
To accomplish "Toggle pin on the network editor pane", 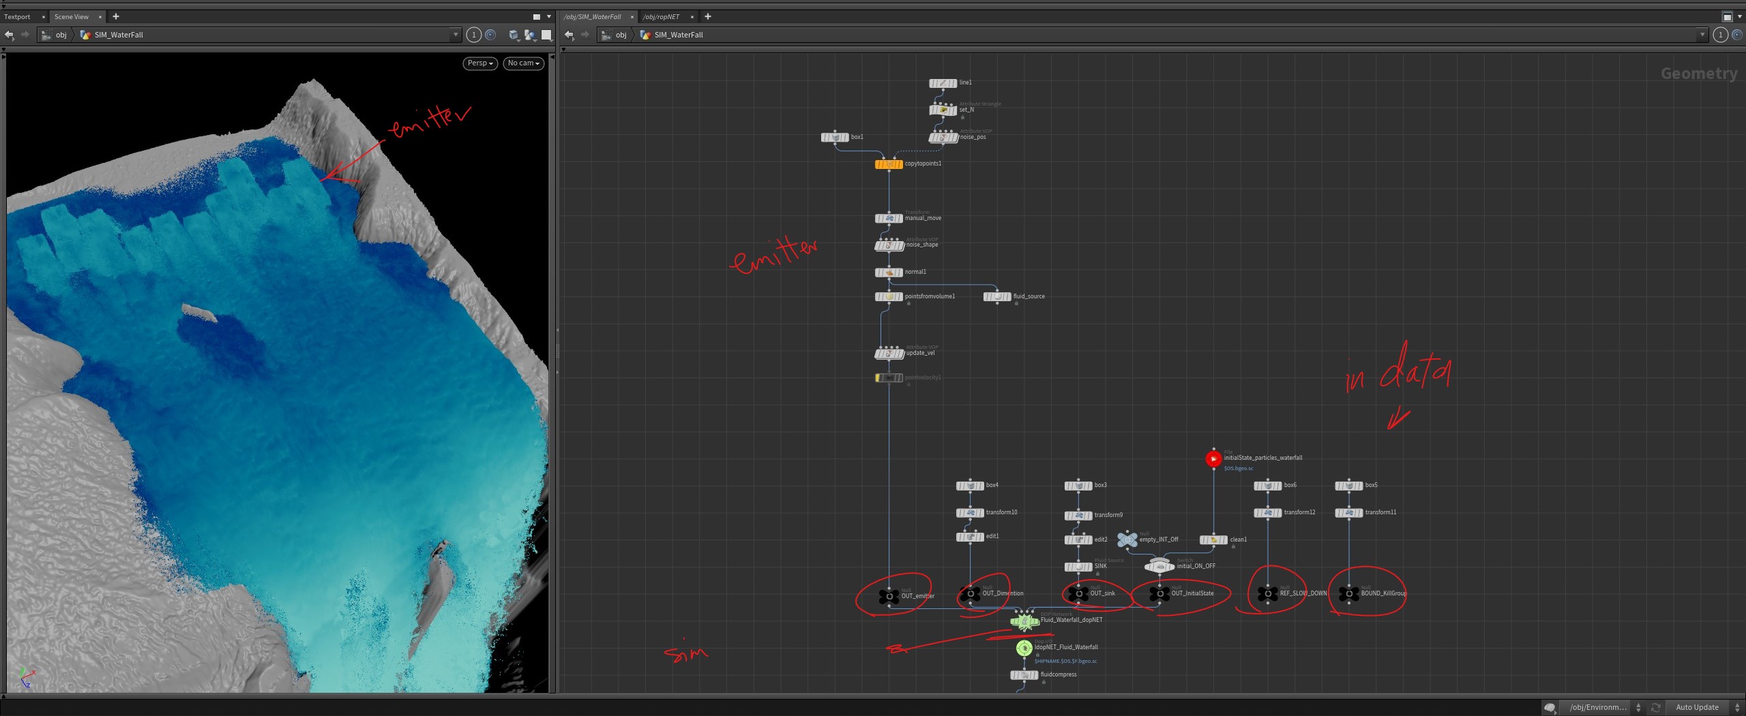I will click(x=1720, y=35).
